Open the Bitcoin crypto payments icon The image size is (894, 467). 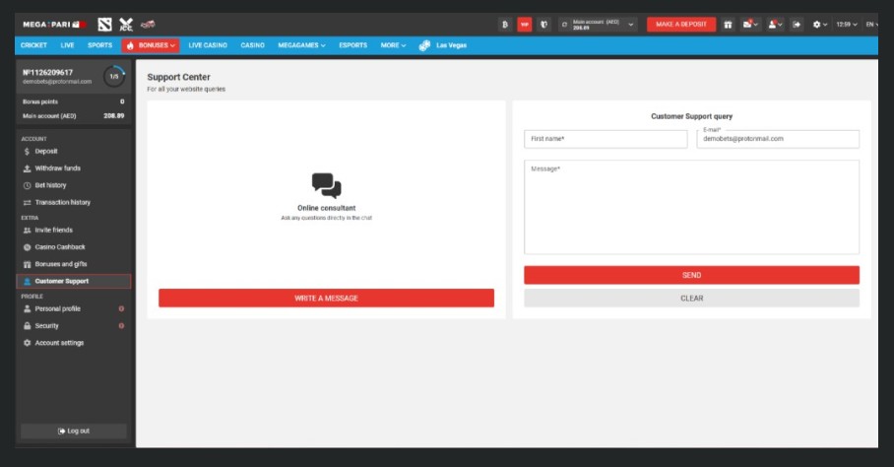(x=505, y=25)
